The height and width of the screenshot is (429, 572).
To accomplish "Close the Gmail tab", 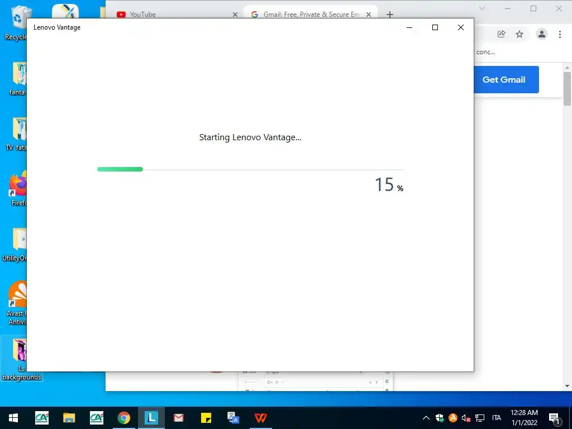I will [x=369, y=15].
